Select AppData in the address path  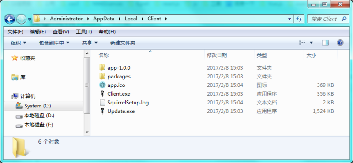point(104,19)
